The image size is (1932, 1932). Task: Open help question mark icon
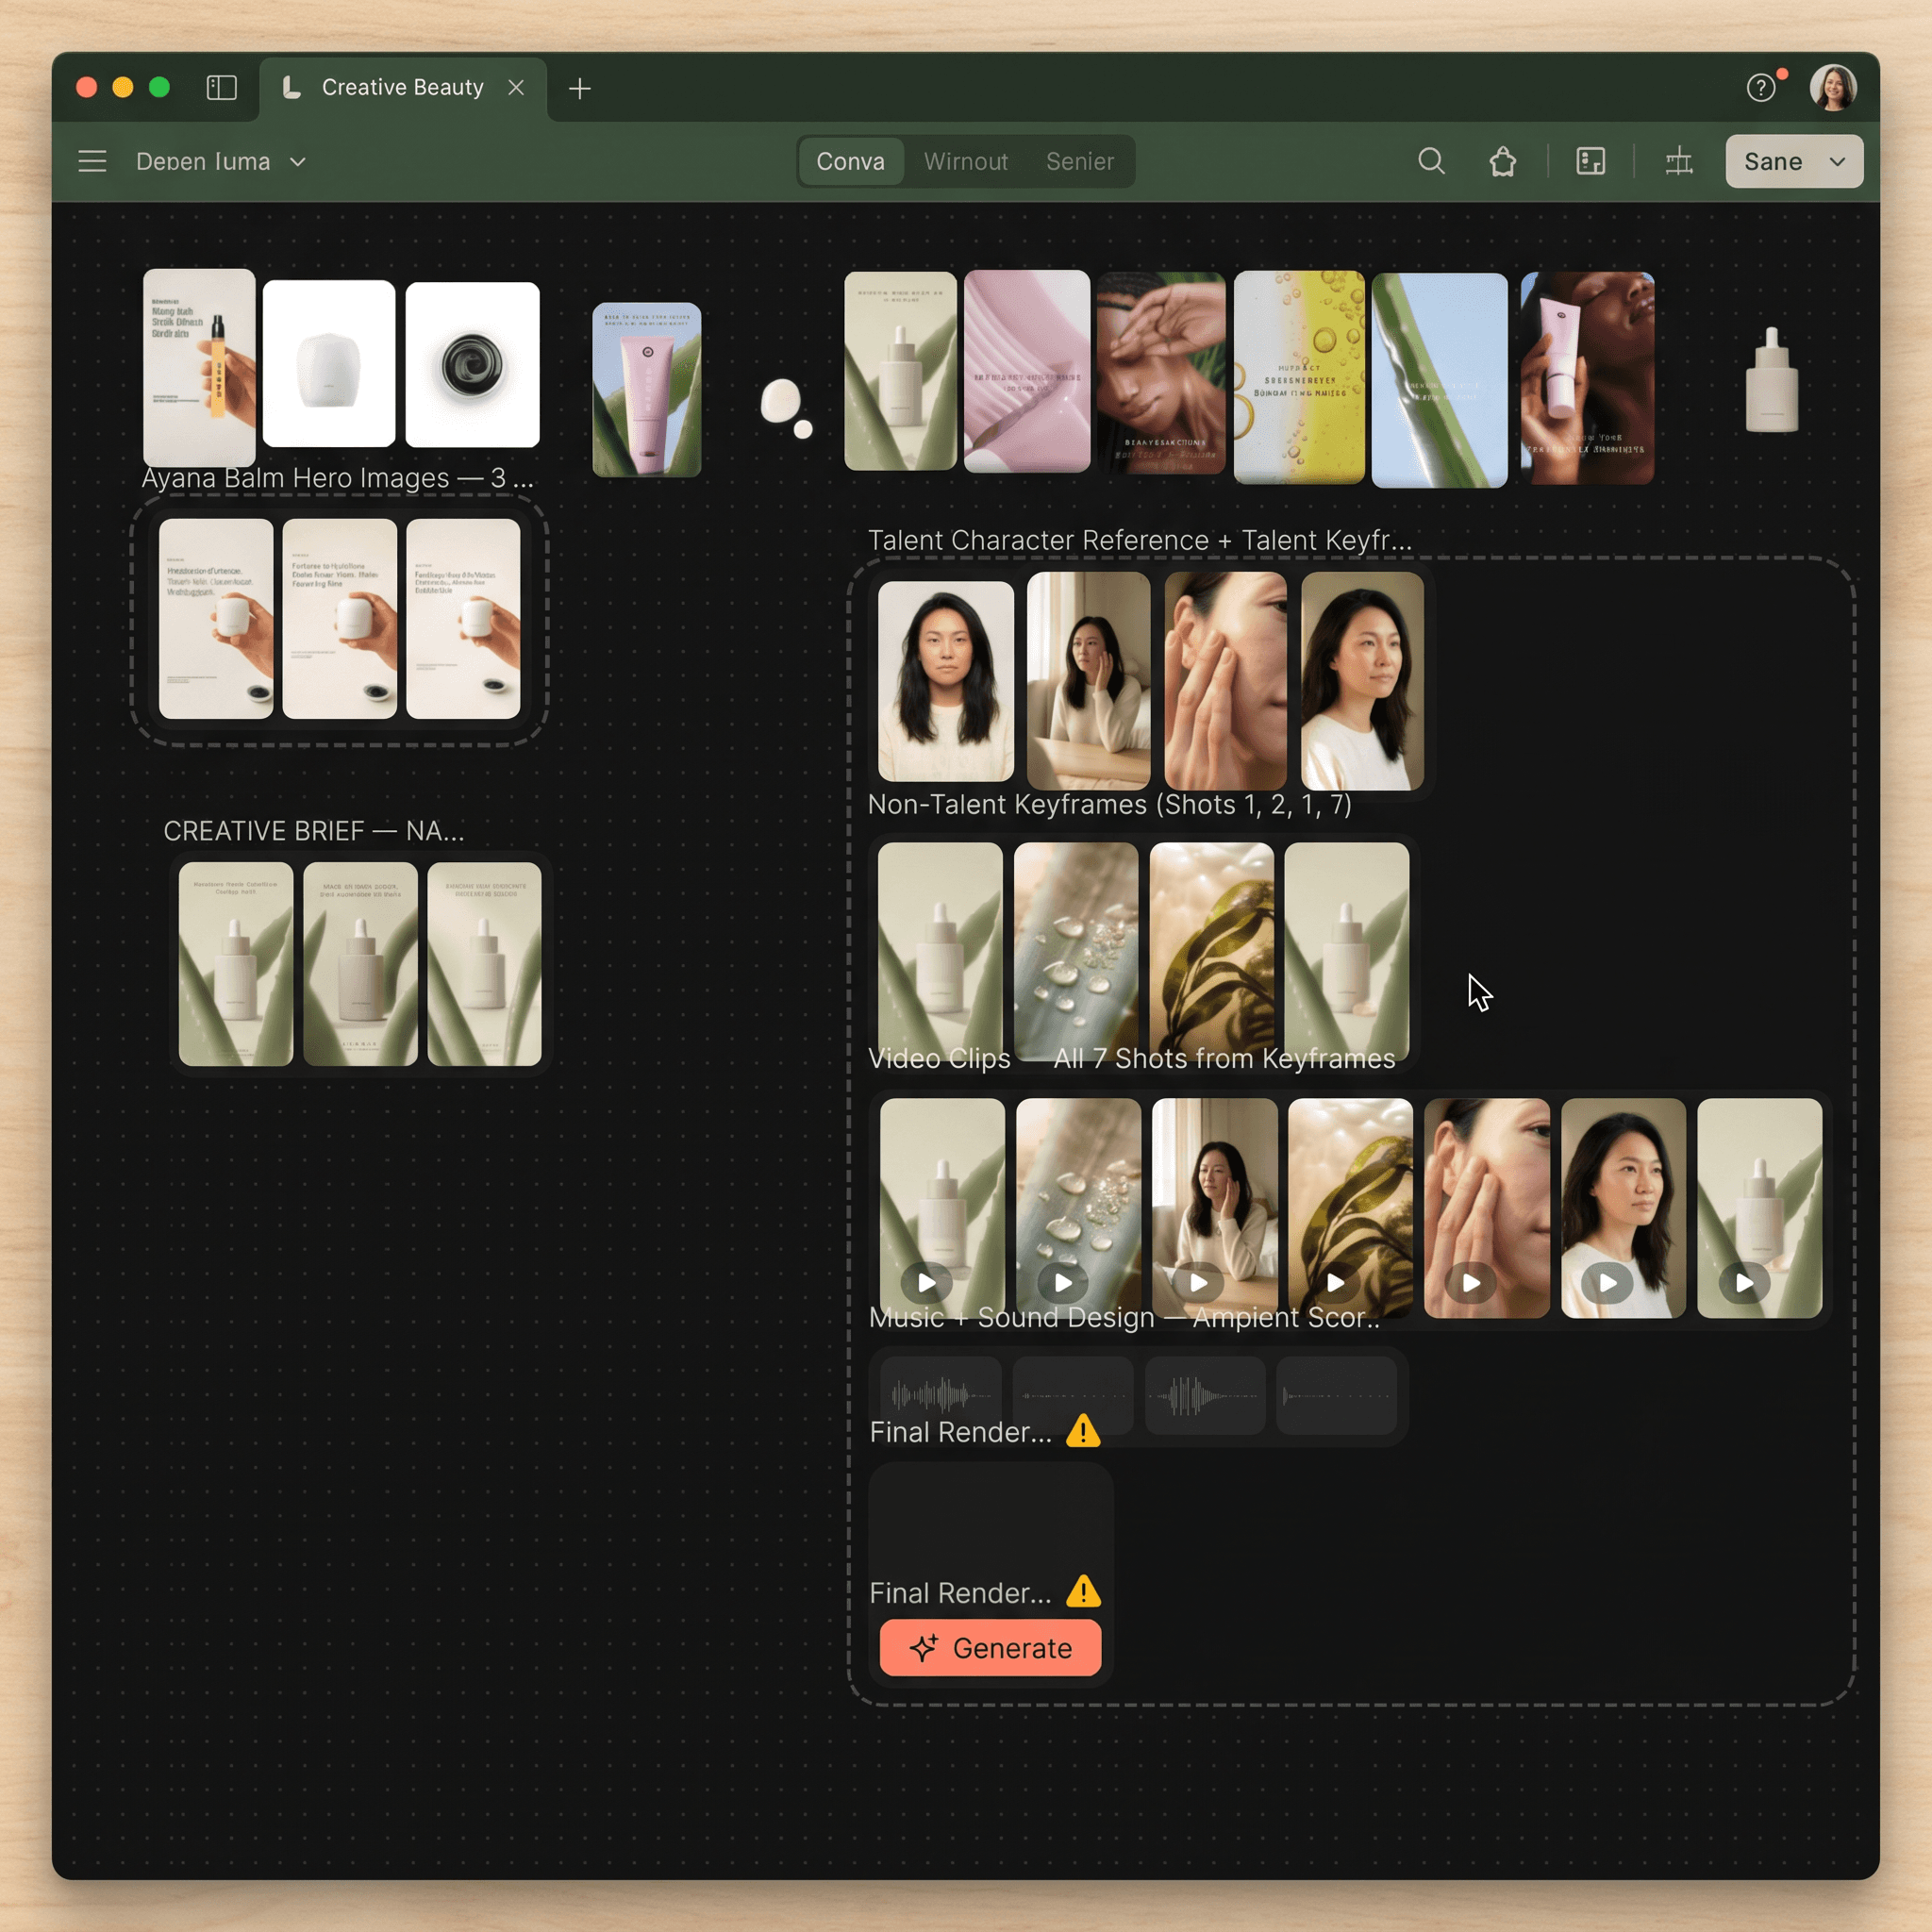[1761, 88]
